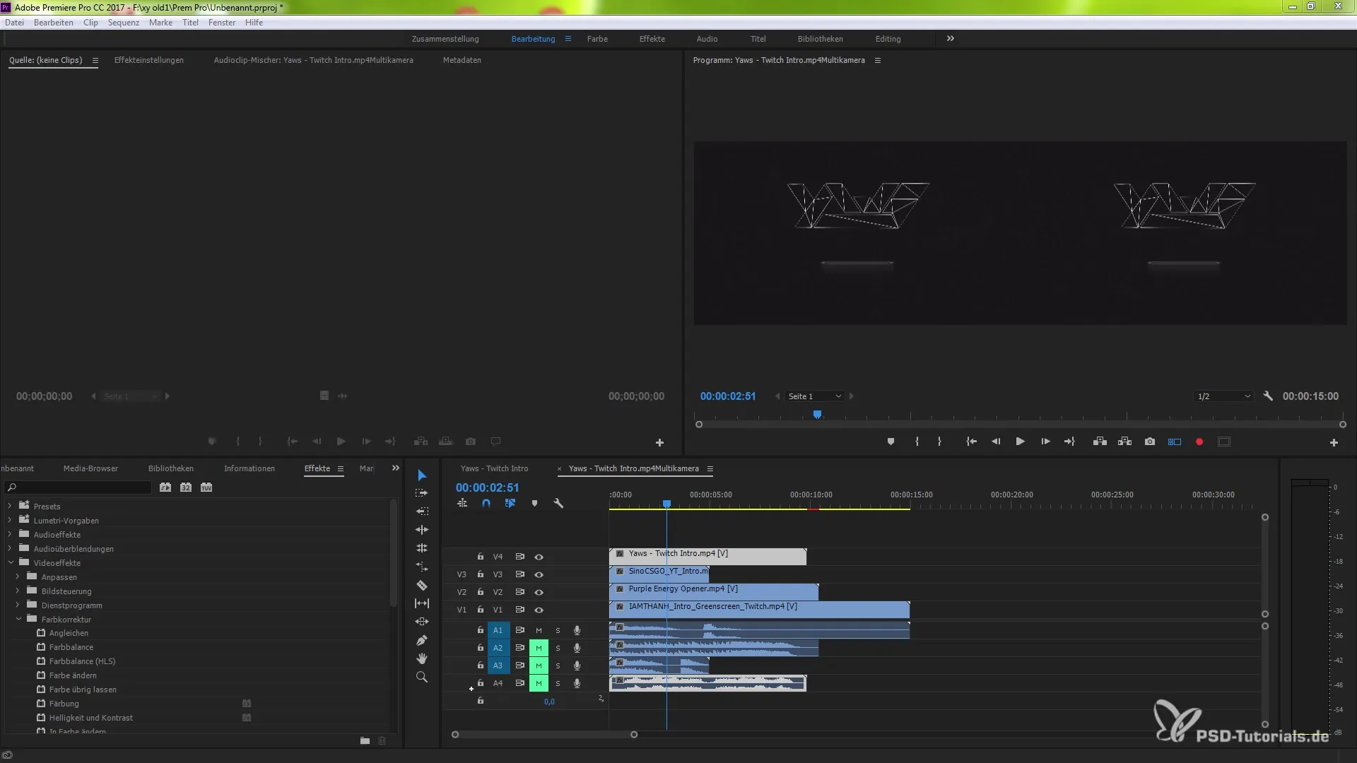Unmute audio track A2
1357x763 pixels.
pos(539,648)
